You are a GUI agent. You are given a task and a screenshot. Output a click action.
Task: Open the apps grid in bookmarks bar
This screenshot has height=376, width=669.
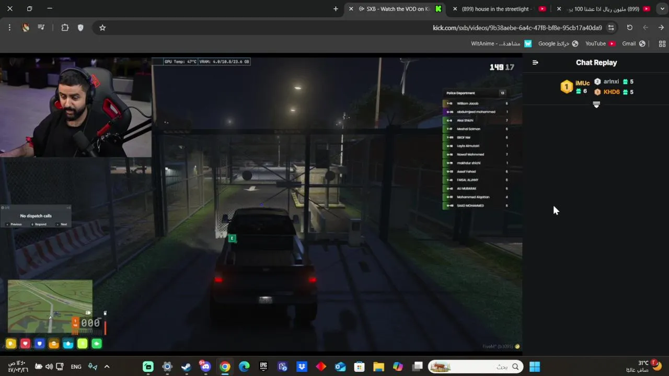662,43
